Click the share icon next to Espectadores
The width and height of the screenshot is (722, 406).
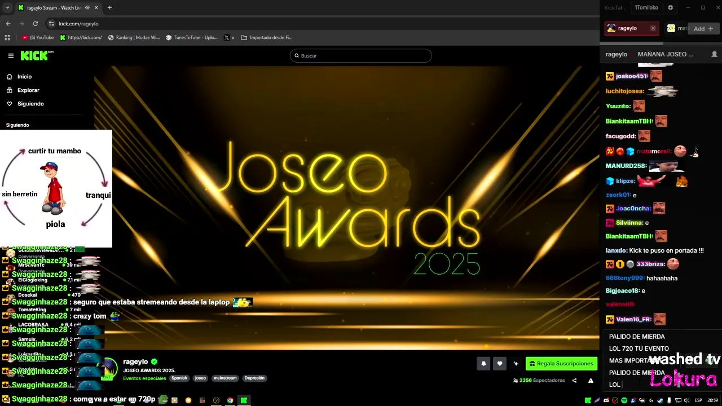point(574,381)
